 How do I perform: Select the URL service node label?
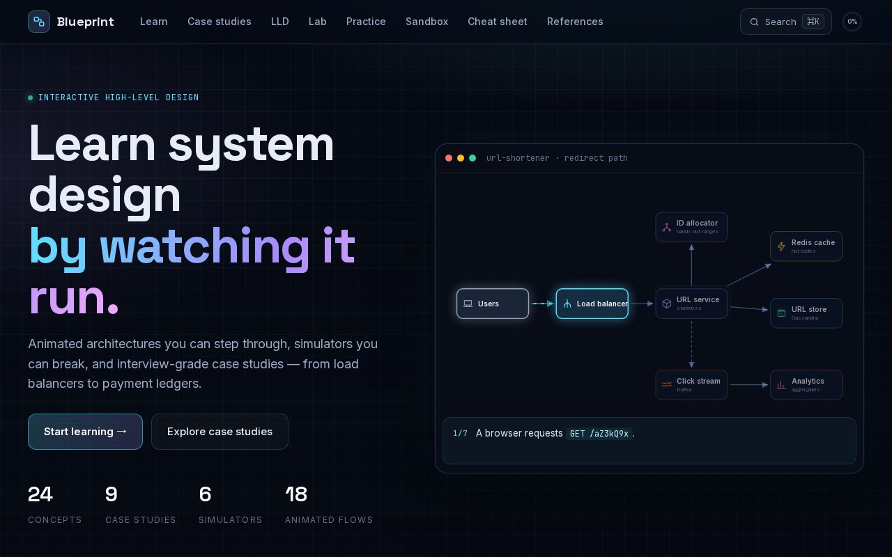tap(698, 299)
